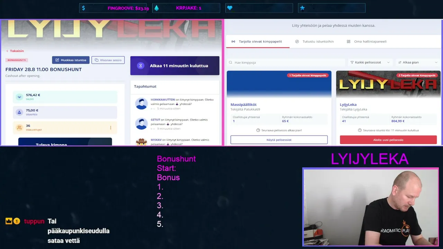Go back using the Takaisin link
The height and width of the screenshot is (249, 443).
(x=15, y=51)
